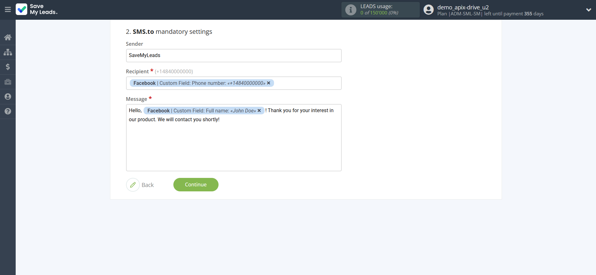Open the hamburger menu
Screen dimensions: 596x275
[8, 9]
